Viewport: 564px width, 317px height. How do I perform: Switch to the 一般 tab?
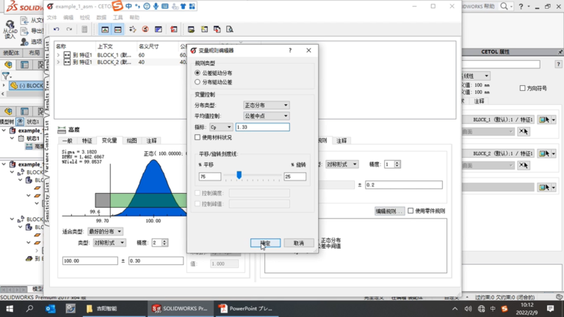tap(68, 141)
